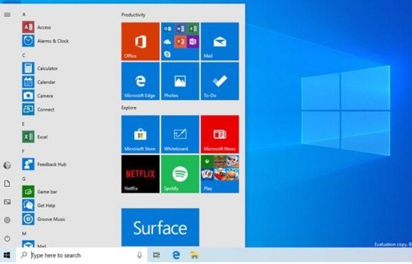Open Settings gear in Start sidebar
The height and width of the screenshot is (264, 412).
[x=7, y=220]
